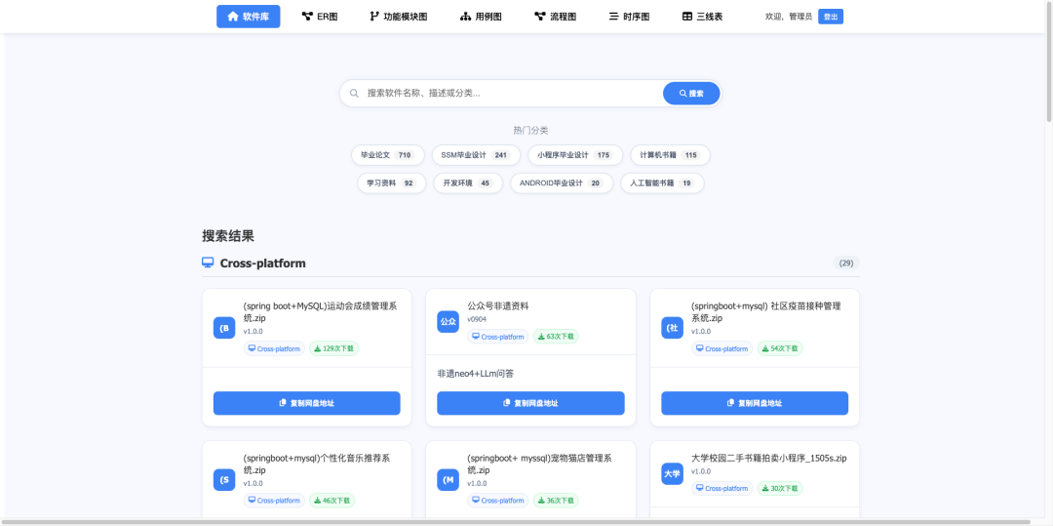Click the monitor icon beside Cross-platform heading
The height and width of the screenshot is (526, 1053).
[209, 263]
